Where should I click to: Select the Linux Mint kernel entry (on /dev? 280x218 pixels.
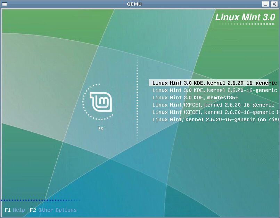(x=215, y=119)
